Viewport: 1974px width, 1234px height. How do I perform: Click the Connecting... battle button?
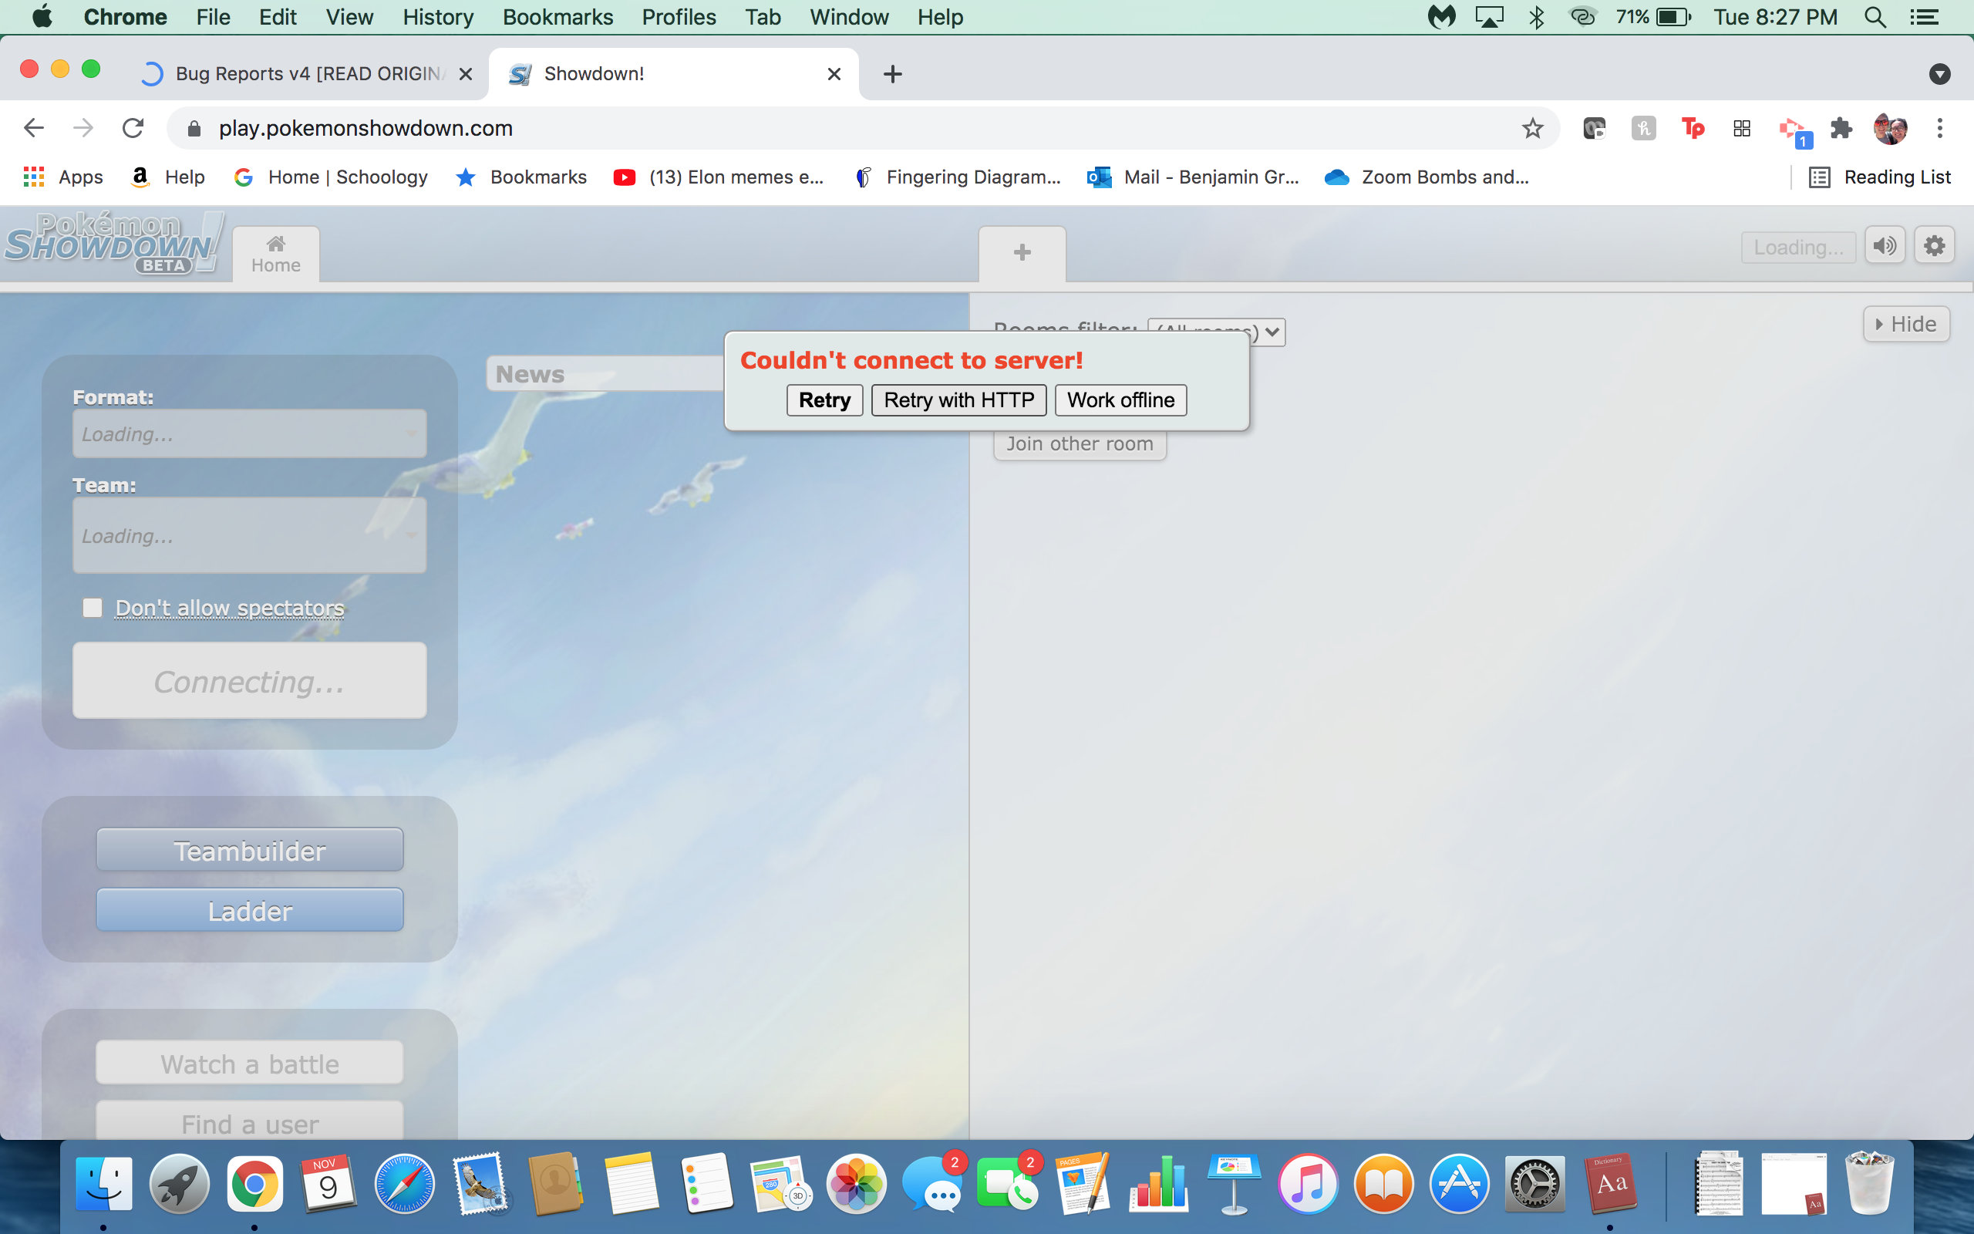250,681
